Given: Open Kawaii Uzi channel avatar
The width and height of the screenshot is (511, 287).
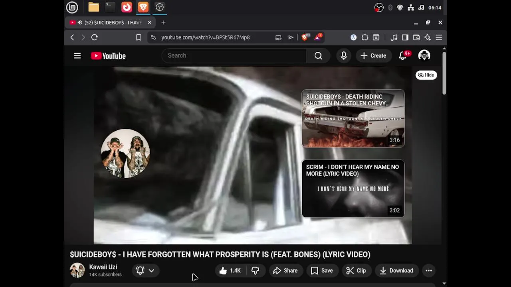Looking at the screenshot, I should [x=77, y=270].
